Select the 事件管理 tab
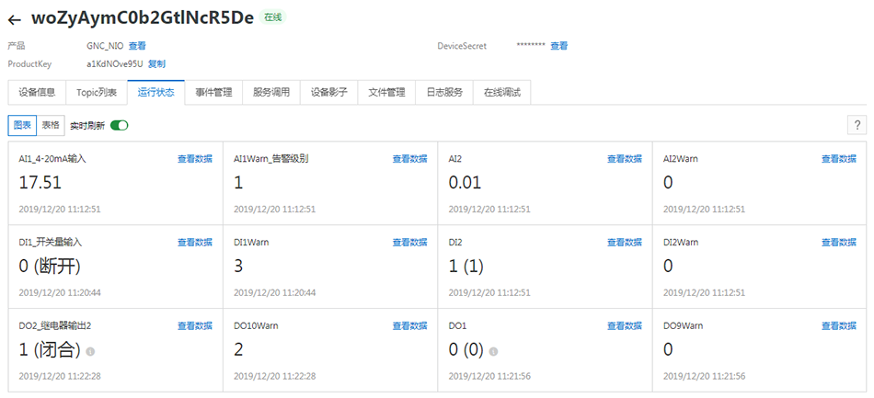The height and width of the screenshot is (398, 874). coord(213,92)
